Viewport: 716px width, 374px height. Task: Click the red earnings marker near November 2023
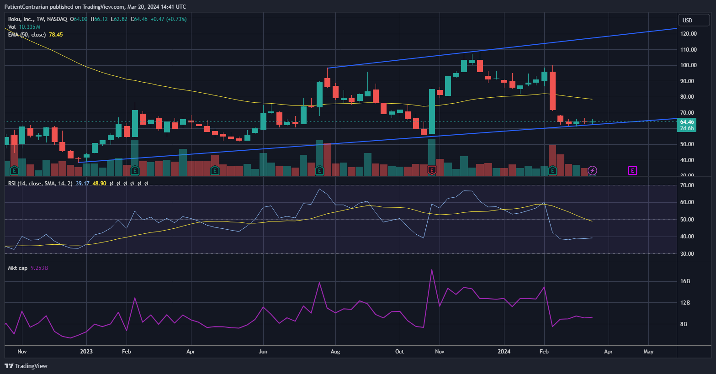(432, 171)
